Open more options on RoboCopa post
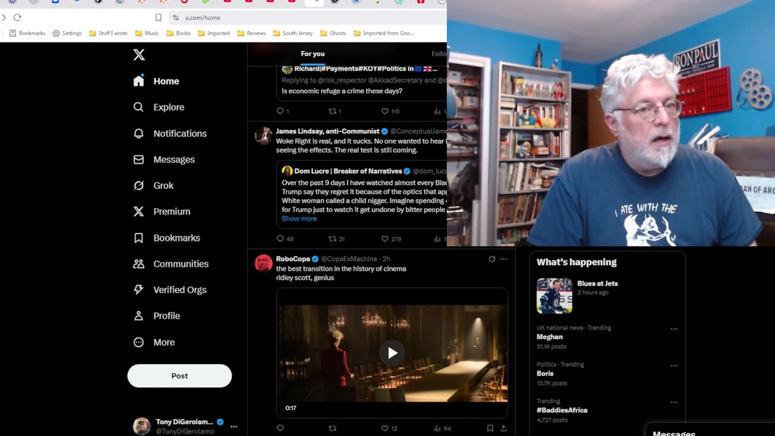The width and height of the screenshot is (775, 436). [x=504, y=259]
